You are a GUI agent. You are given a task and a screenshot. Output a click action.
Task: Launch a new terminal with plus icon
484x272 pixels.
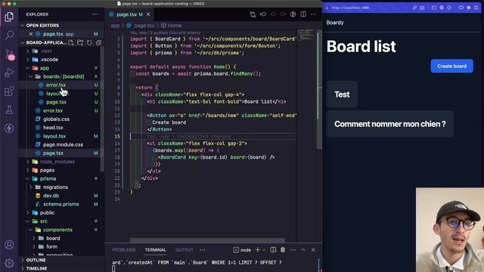257,250
